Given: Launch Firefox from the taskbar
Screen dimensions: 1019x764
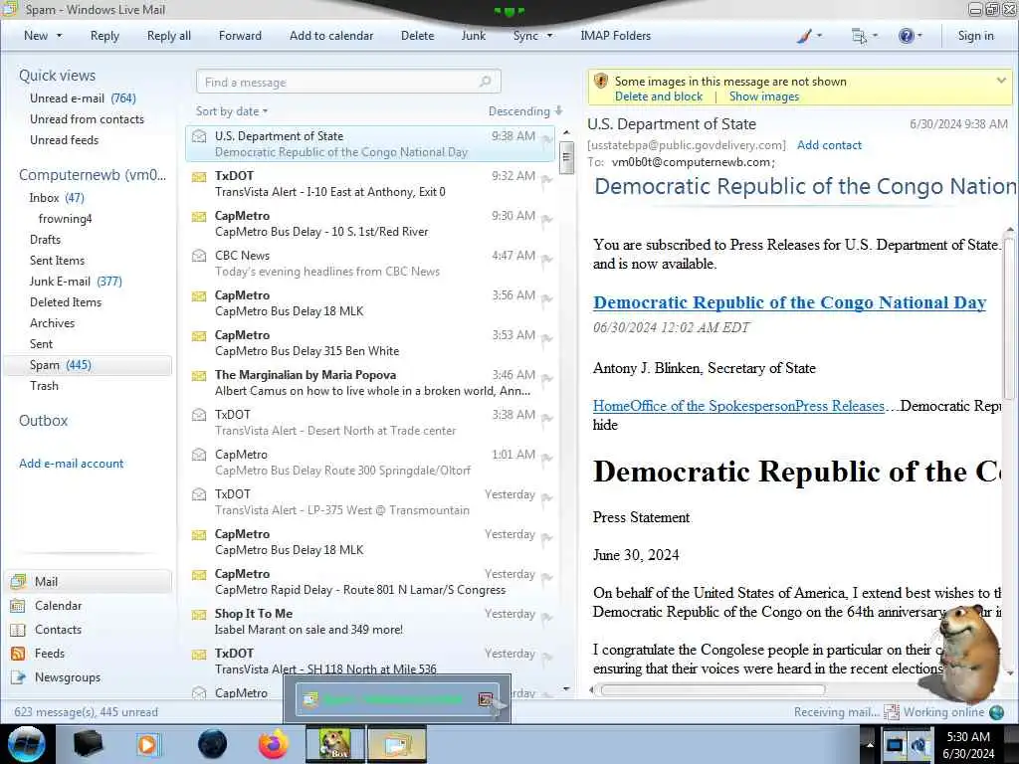Looking at the screenshot, I should (273, 744).
